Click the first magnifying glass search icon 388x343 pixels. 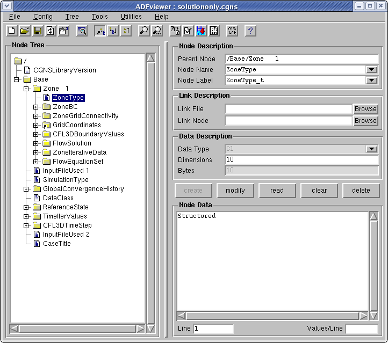144,31
